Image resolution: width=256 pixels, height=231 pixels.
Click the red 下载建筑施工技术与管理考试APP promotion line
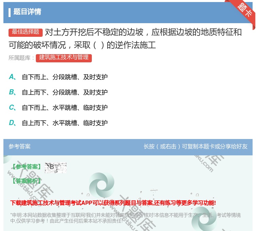113,203
